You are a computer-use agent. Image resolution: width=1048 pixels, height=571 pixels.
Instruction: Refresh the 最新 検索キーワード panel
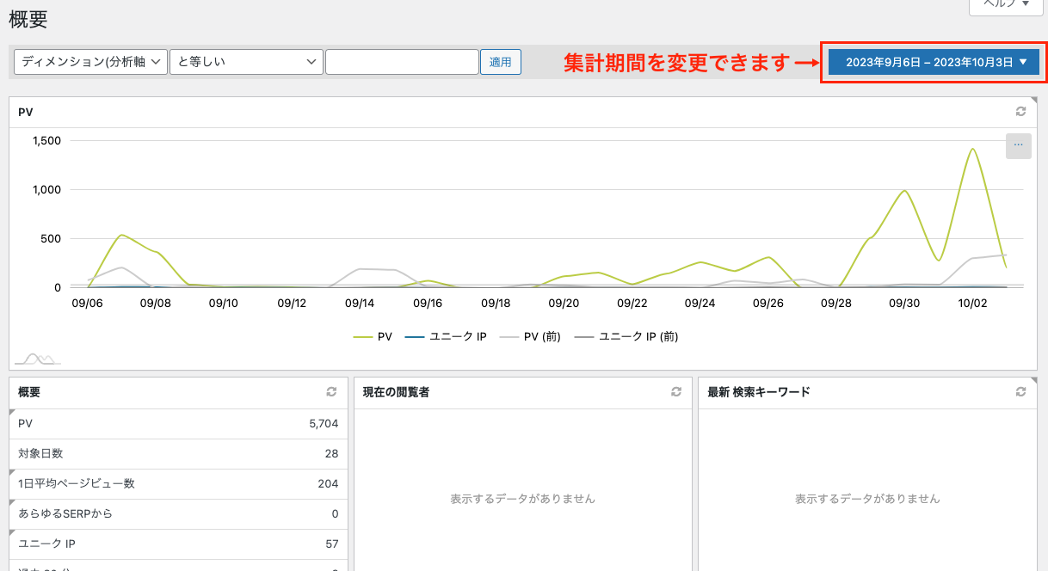click(x=1020, y=392)
